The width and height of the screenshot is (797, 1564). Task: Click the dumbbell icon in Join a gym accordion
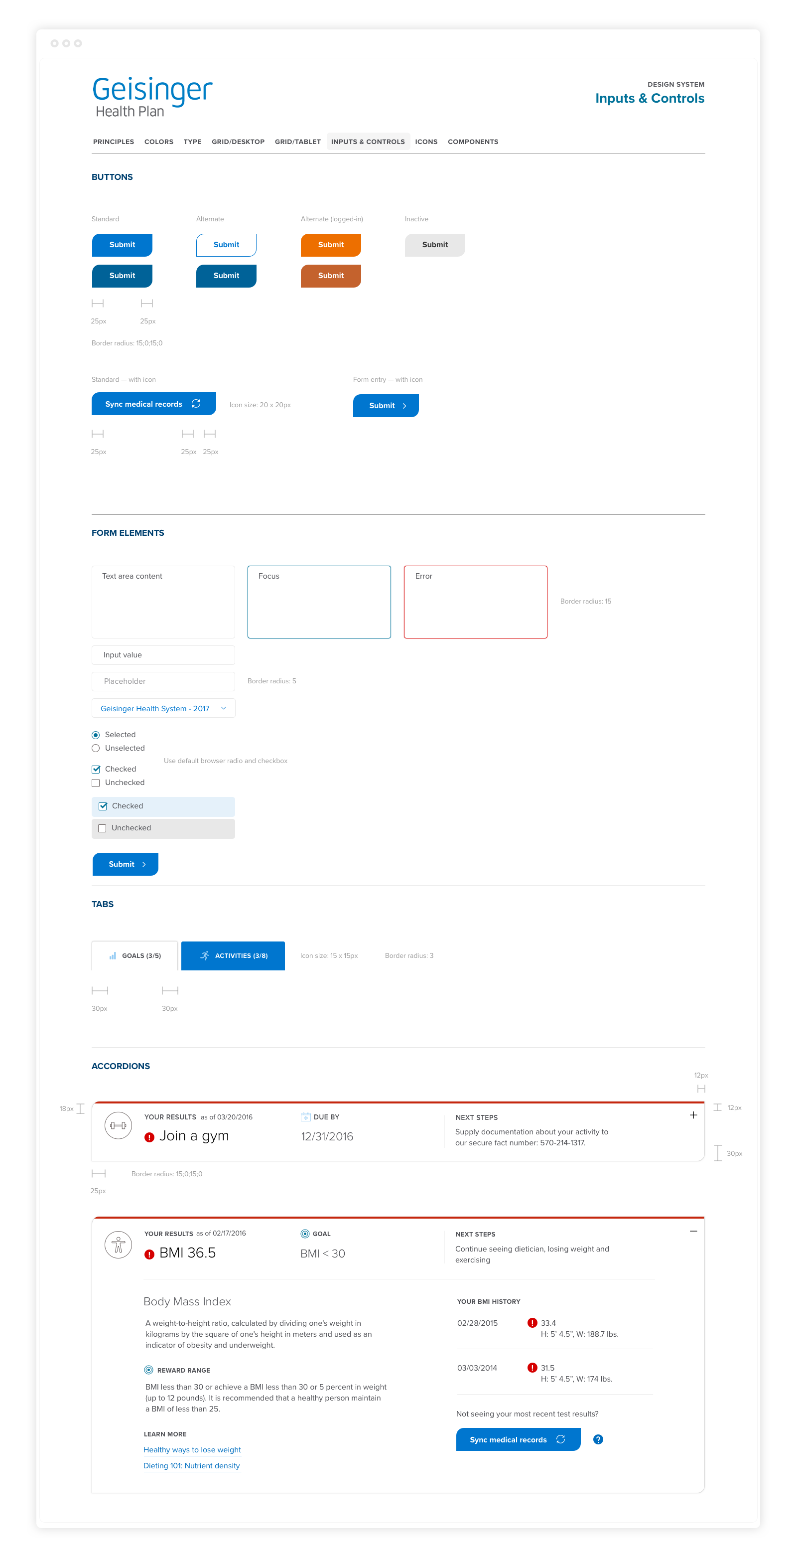119,1125
